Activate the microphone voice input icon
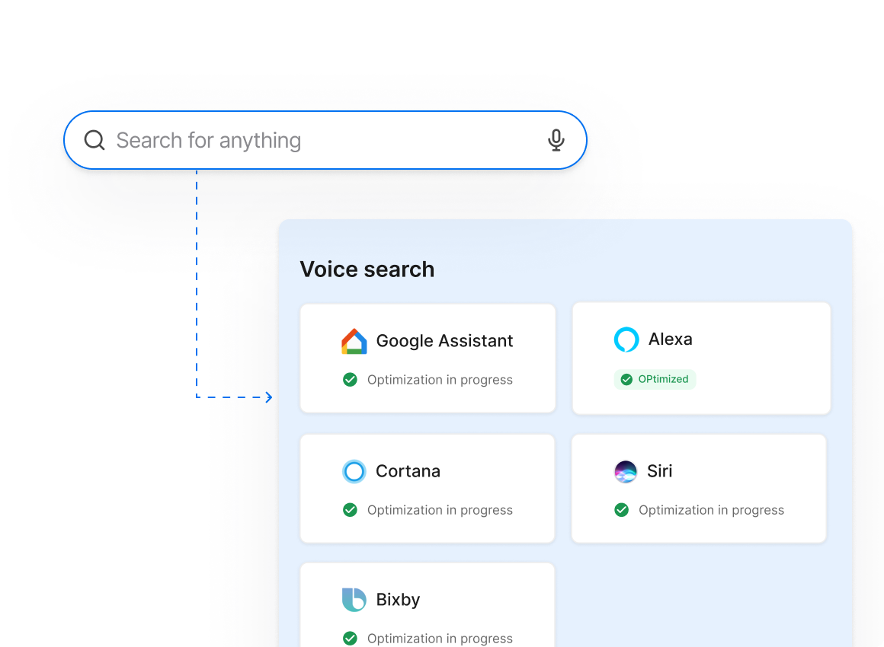Image resolution: width=884 pixels, height=647 pixels. pos(556,140)
